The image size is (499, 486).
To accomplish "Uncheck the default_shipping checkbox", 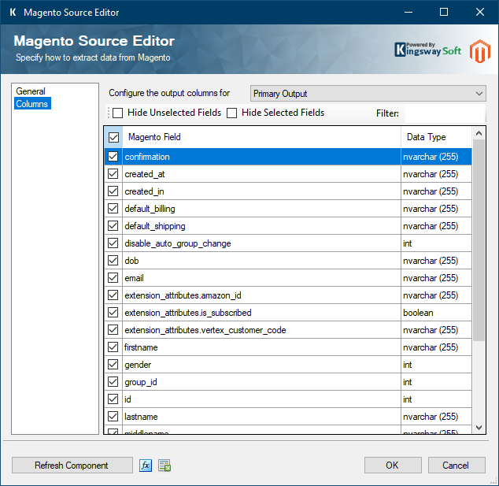I will [113, 226].
